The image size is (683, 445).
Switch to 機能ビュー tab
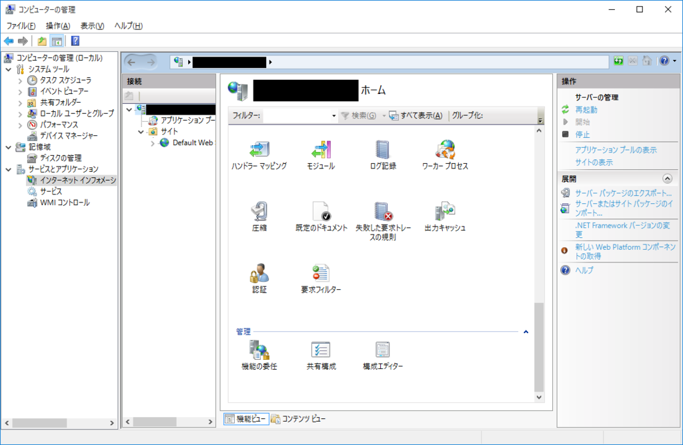click(x=246, y=419)
